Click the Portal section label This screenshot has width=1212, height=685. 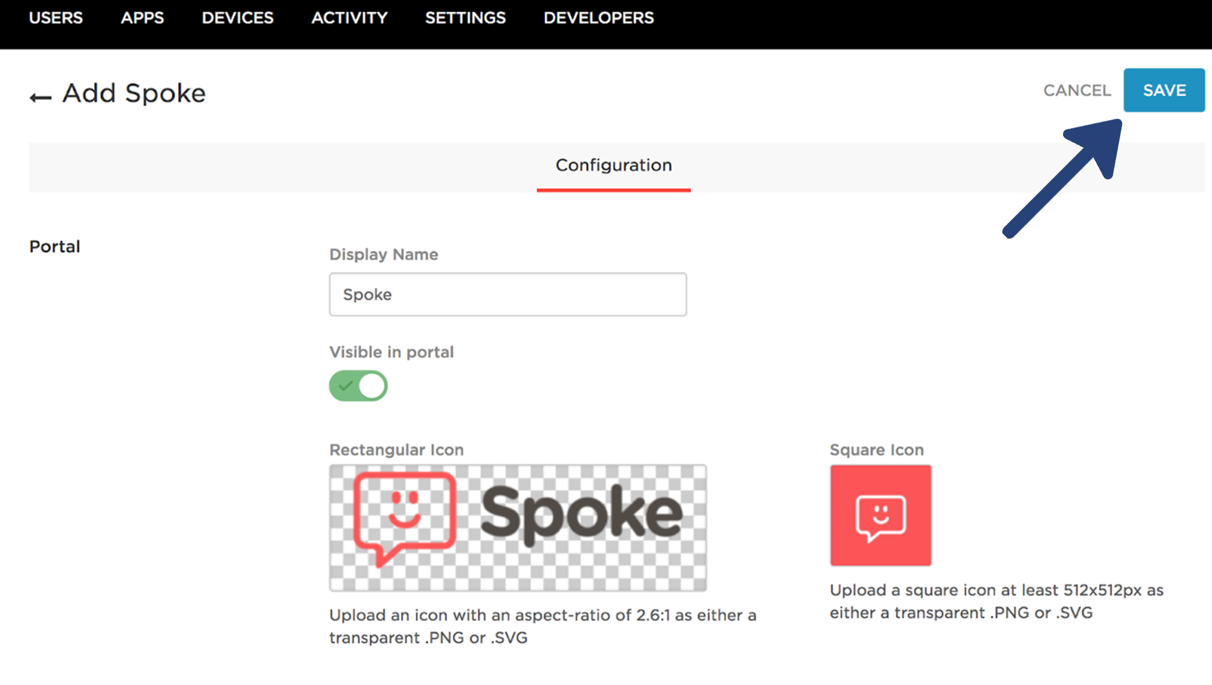[x=55, y=247]
